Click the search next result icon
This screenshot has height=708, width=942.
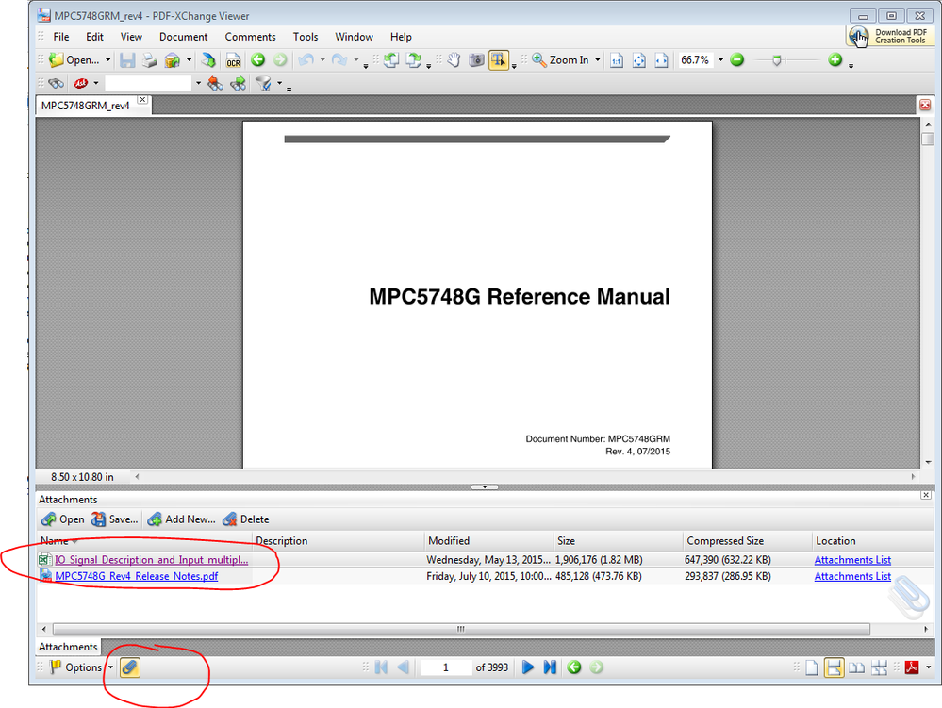238,84
